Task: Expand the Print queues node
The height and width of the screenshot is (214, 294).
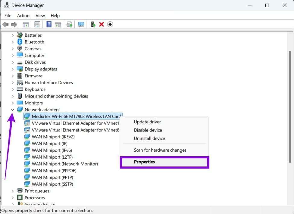Action: point(13,191)
